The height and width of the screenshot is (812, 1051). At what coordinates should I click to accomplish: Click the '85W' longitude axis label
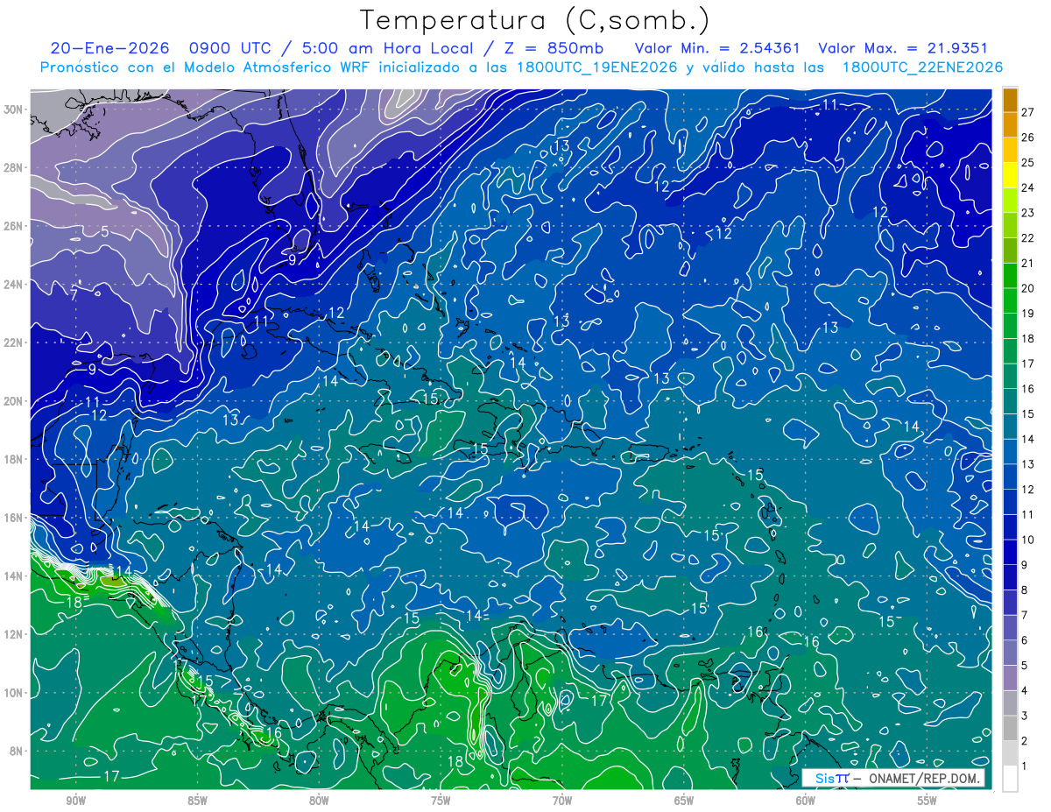tap(197, 801)
